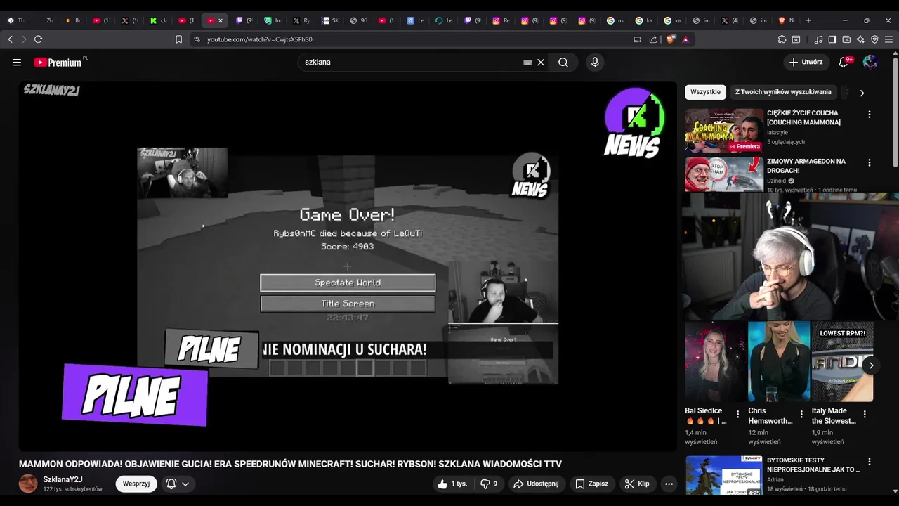Image resolution: width=899 pixels, height=506 pixels.
Task: Go to YouTube Premium home logo
Action: pos(58,63)
